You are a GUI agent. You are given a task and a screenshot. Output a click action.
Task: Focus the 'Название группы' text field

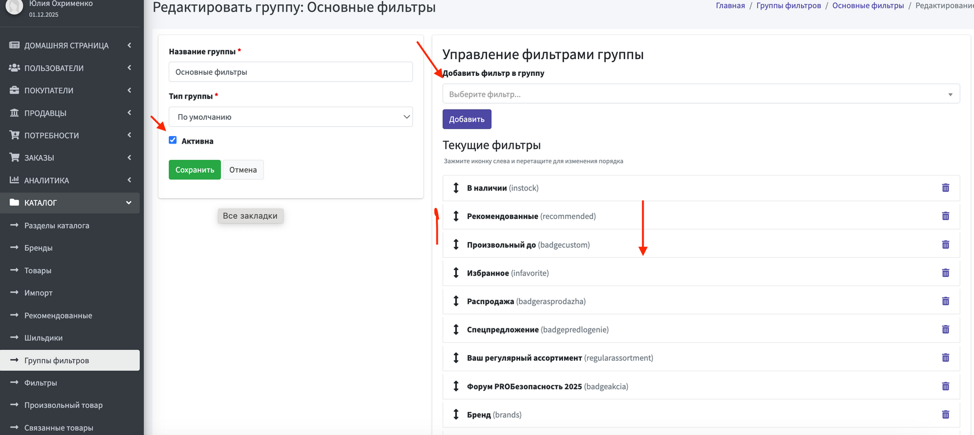click(290, 72)
